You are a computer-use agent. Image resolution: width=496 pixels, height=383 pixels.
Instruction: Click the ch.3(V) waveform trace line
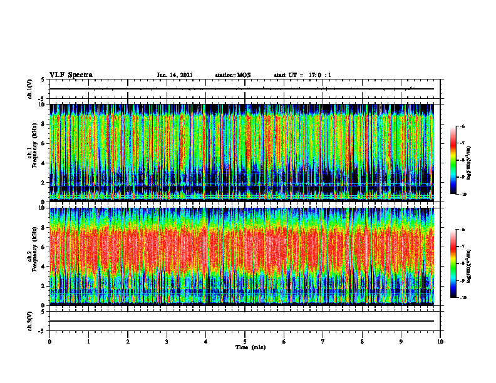point(242,321)
